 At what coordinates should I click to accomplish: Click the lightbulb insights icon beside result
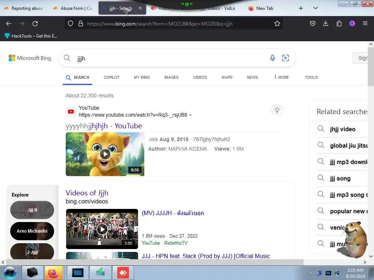pyautogui.click(x=277, y=110)
